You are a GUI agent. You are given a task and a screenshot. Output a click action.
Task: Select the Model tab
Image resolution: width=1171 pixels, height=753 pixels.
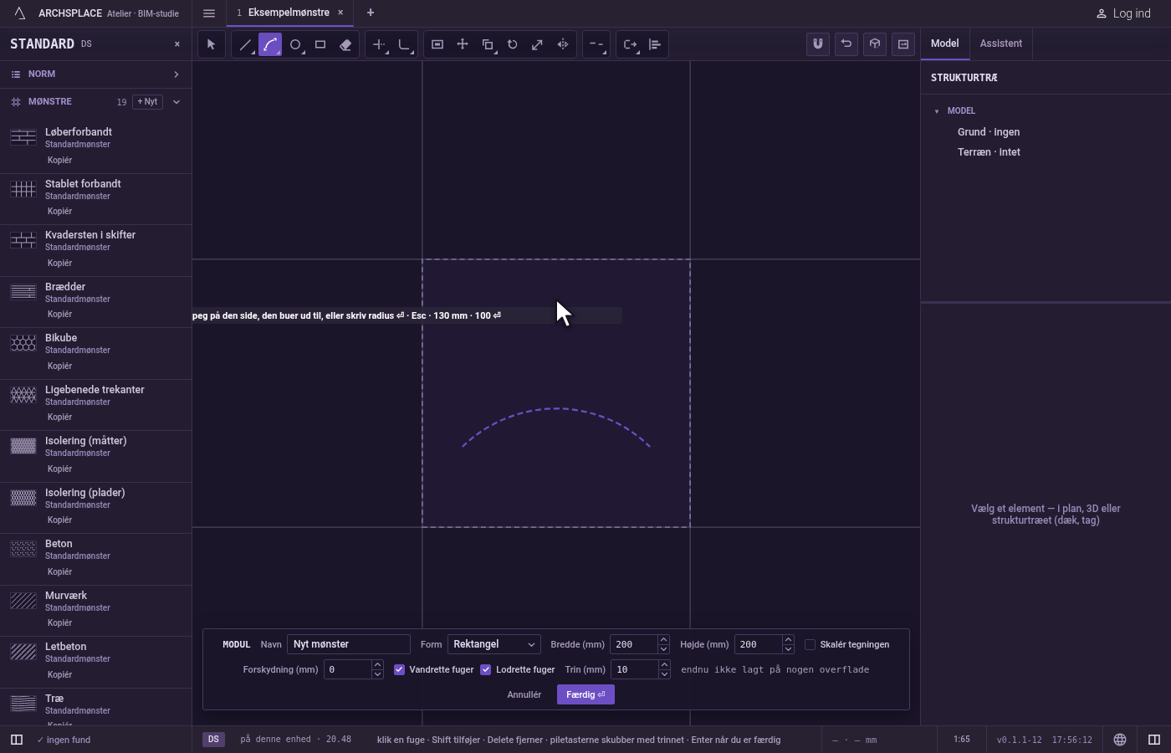coord(945,44)
